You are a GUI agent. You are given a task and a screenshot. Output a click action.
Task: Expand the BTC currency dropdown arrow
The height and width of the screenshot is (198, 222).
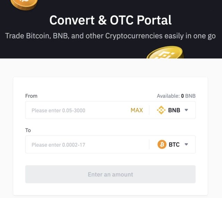click(x=186, y=144)
